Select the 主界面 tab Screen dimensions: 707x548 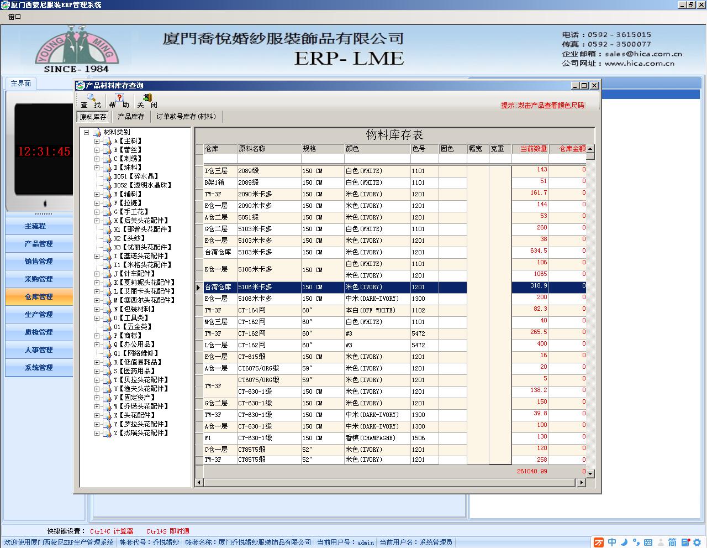pos(21,83)
